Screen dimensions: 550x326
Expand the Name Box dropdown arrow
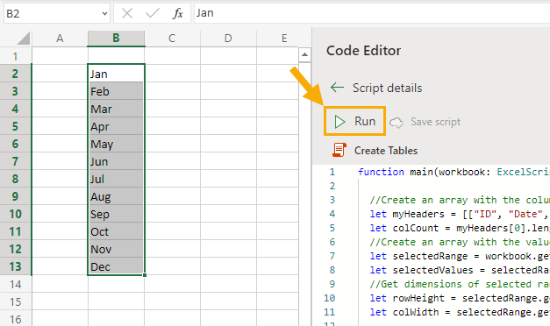[104, 14]
